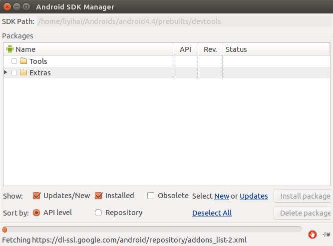The height and width of the screenshot is (246, 333).
Task: Click the Fetching addons_list-2.xml status text
Action: (124, 240)
